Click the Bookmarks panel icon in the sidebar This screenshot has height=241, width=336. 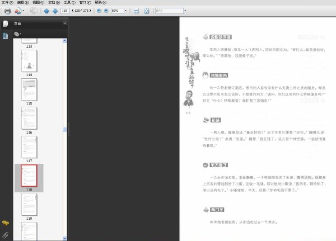[x=6, y=36]
